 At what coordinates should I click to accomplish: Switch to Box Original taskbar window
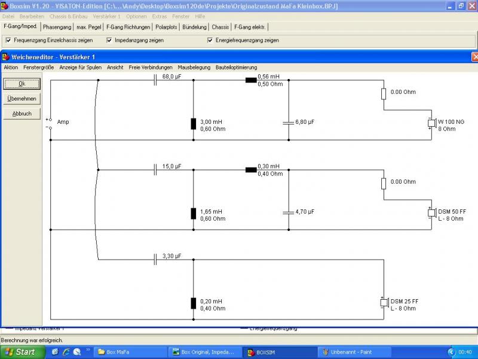[205, 352]
